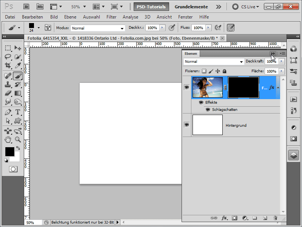Switch to the Ebenen panel tab

point(191,53)
